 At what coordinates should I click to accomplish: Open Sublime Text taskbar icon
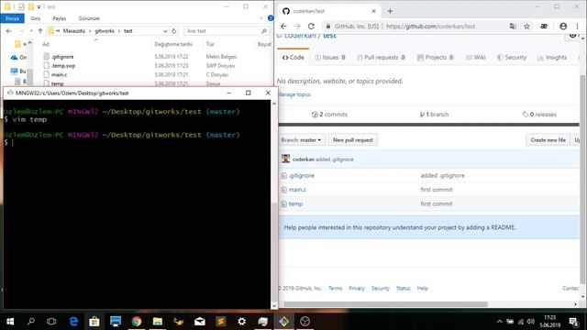[x=220, y=322]
